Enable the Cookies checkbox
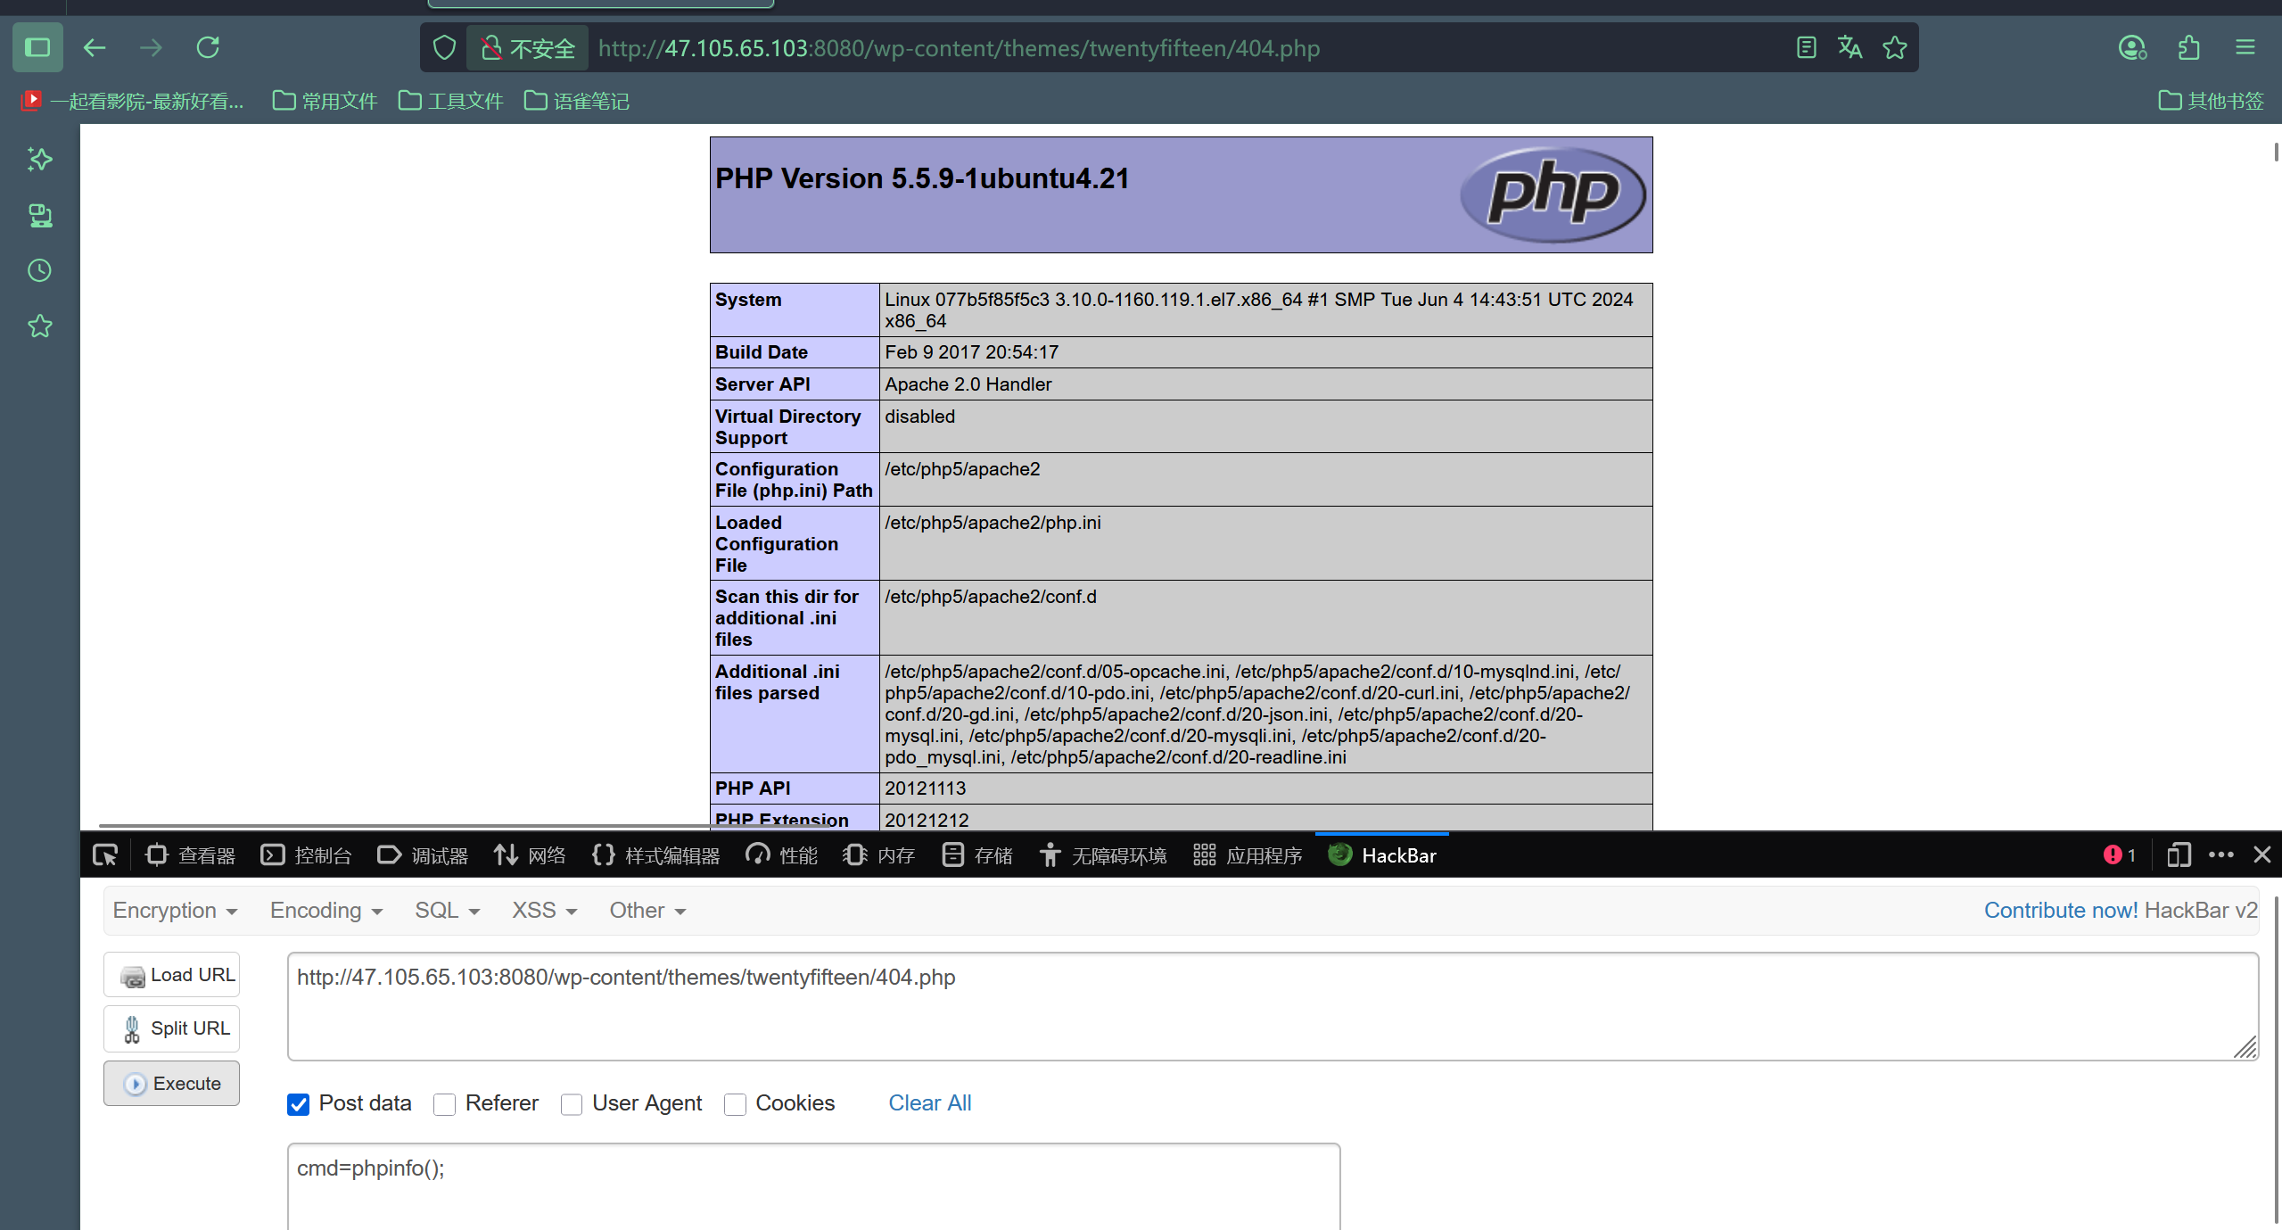This screenshot has width=2282, height=1230. pyautogui.click(x=735, y=1104)
